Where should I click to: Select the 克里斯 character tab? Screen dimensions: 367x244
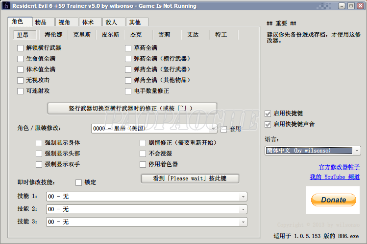82,35
